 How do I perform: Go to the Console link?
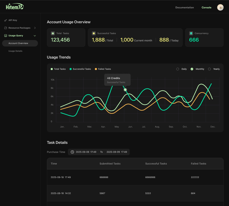206,7
